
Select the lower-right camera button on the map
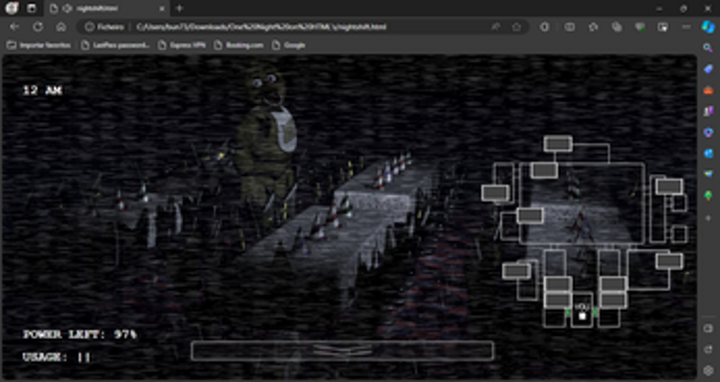[x=669, y=260]
